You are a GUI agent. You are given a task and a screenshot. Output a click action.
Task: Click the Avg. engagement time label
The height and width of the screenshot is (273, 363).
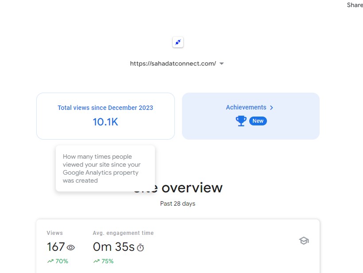[x=123, y=233]
